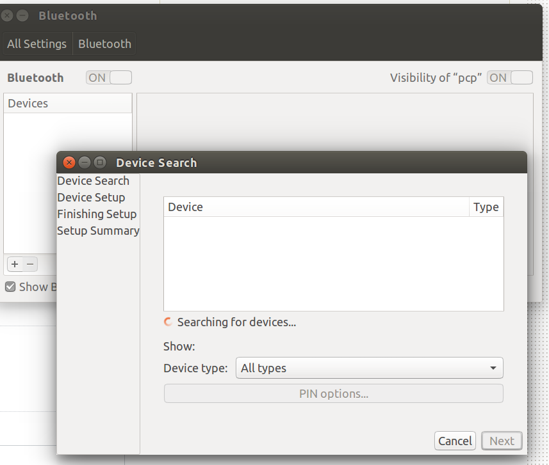This screenshot has width=549, height=465.
Task: Turn off Visibility of "pcp" switch
Action: click(x=510, y=77)
